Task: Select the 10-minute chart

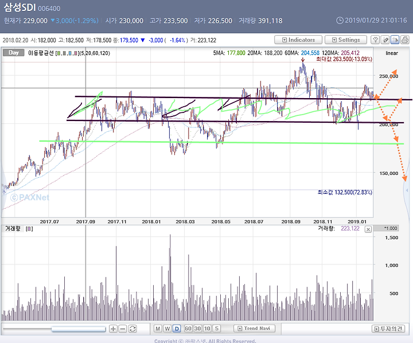Action: click(x=207, y=329)
